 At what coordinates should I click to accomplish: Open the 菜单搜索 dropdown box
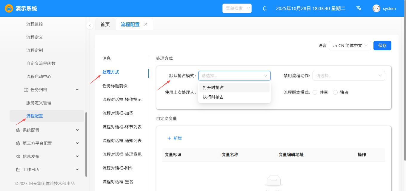(x=237, y=8)
